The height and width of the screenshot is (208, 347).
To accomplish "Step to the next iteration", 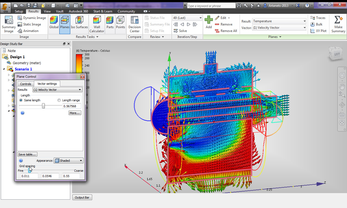I will pos(189,24).
